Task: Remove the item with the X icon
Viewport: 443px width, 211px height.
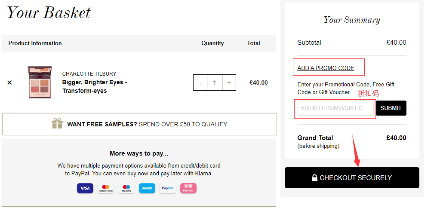Action: pos(9,83)
